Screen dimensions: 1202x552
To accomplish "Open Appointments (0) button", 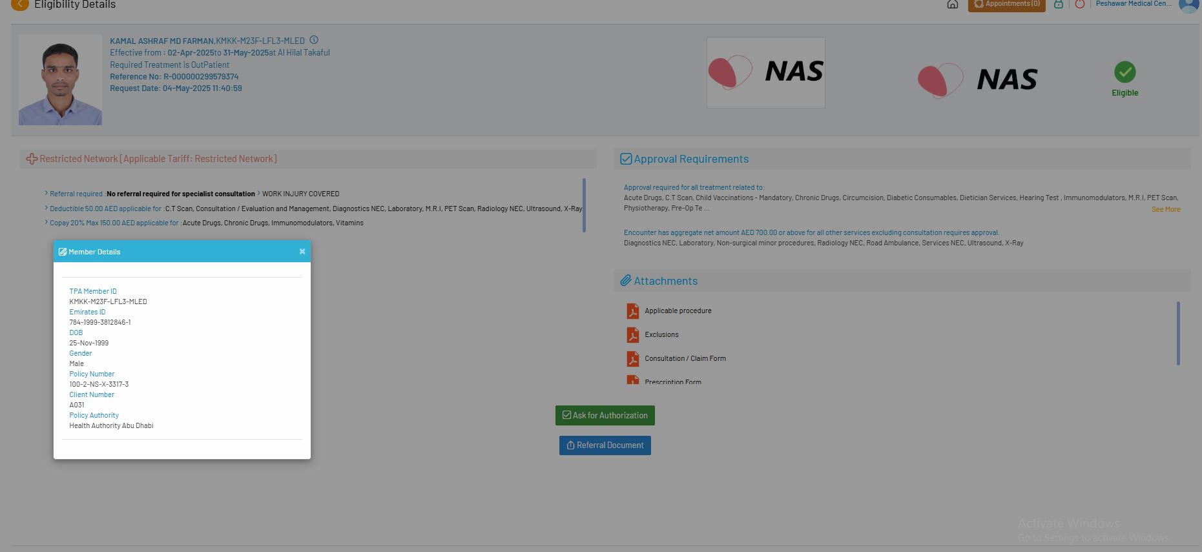I will coord(1007,5).
